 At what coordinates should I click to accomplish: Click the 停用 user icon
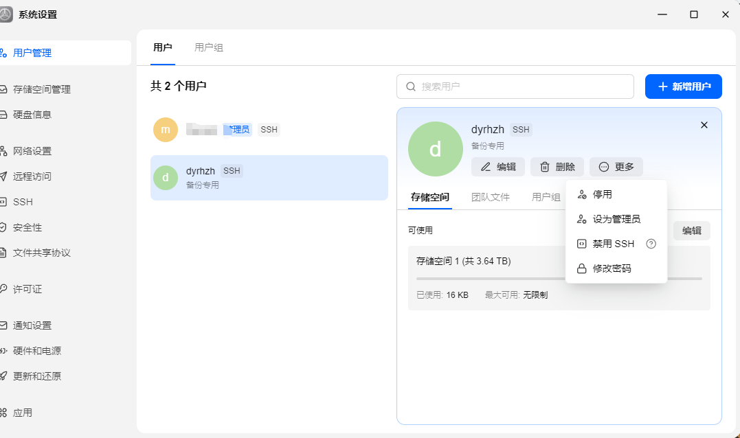click(x=582, y=194)
